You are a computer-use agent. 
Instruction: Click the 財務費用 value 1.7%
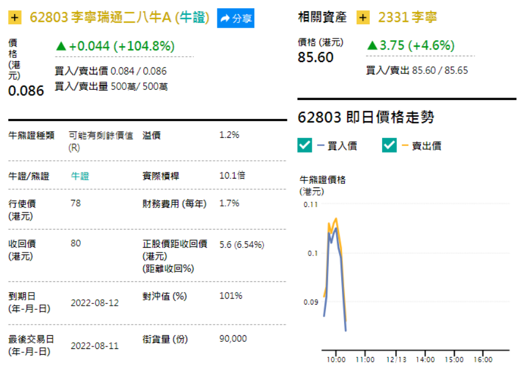point(229,203)
